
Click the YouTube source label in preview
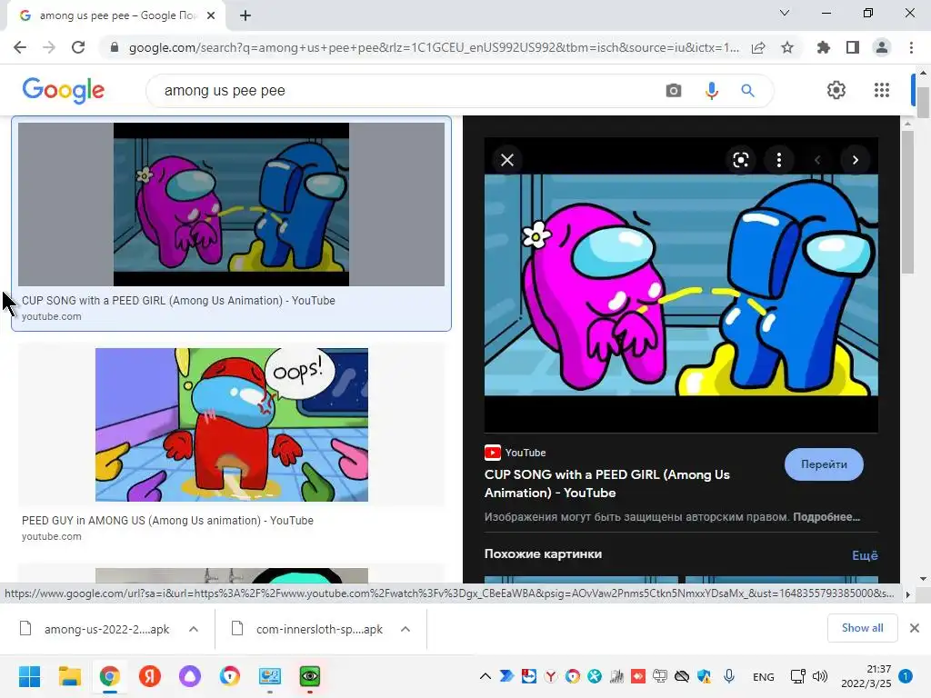coord(516,453)
